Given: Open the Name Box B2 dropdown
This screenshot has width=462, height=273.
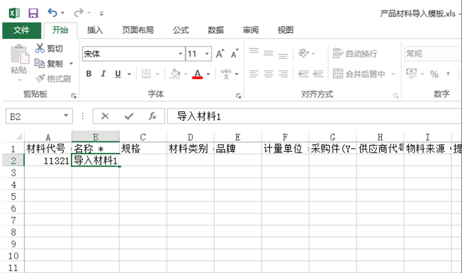Looking at the screenshot, I should point(66,116).
